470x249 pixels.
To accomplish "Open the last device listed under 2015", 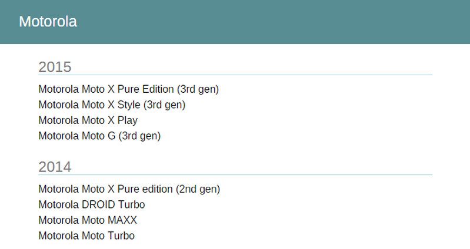I will [99, 136].
